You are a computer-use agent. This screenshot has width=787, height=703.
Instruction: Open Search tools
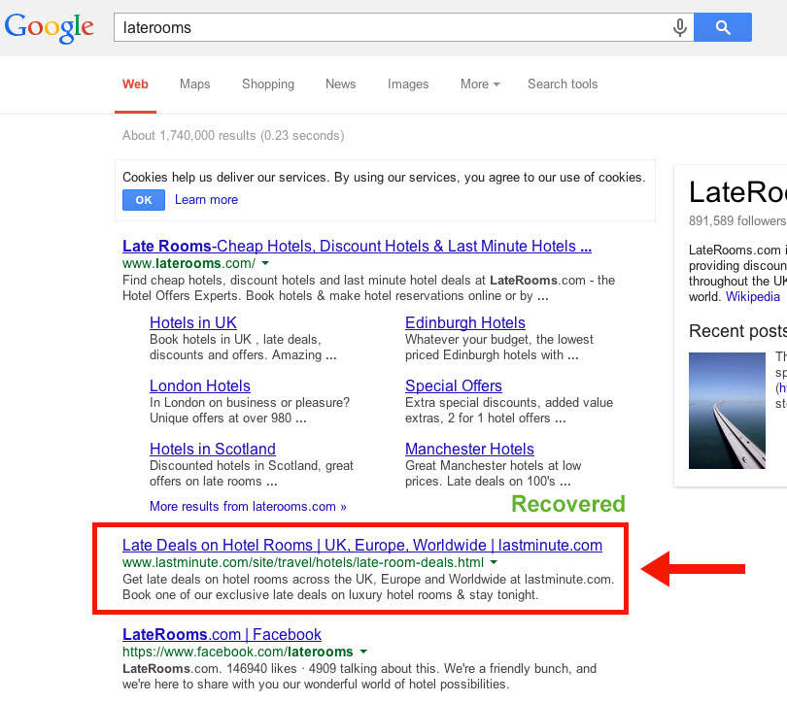(563, 84)
